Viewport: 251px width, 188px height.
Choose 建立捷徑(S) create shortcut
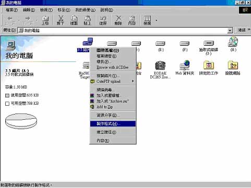click(113, 132)
